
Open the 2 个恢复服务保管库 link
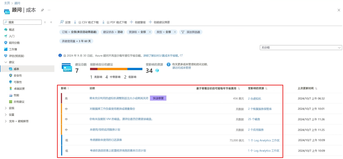tap(260, 109)
